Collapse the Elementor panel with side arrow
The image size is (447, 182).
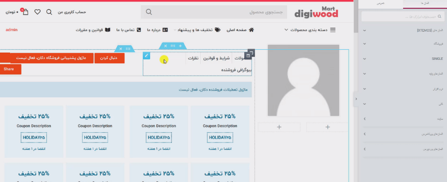pyautogui.click(x=356, y=99)
